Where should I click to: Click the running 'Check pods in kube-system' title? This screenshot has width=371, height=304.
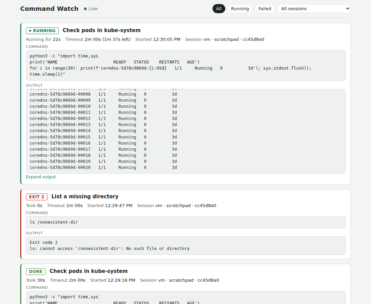click(x=102, y=30)
